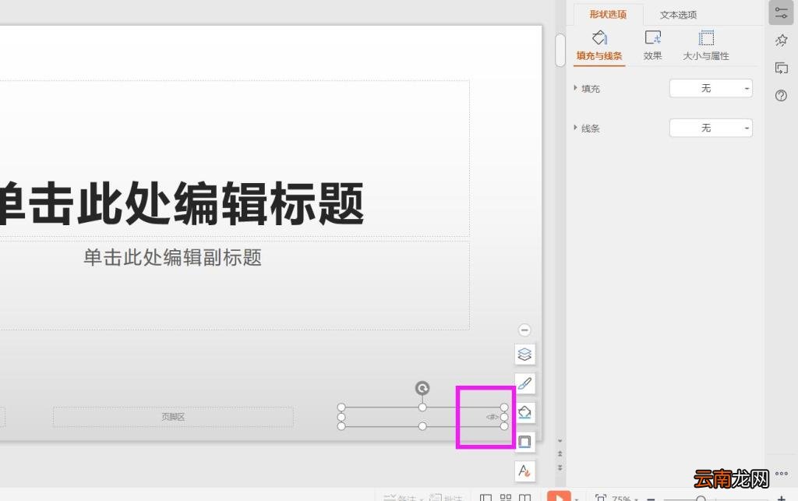The width and height of the screenshot is (798, 501).
Task: Start the slideshow with the orange play icon
Action: point(560,496)
